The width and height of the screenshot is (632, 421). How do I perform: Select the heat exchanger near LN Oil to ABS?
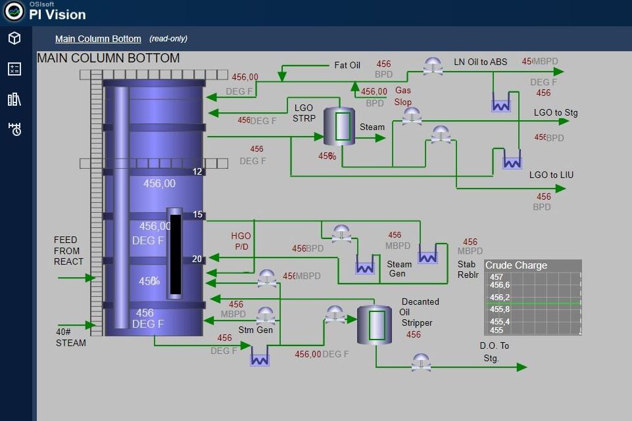(x=501, y=101)
